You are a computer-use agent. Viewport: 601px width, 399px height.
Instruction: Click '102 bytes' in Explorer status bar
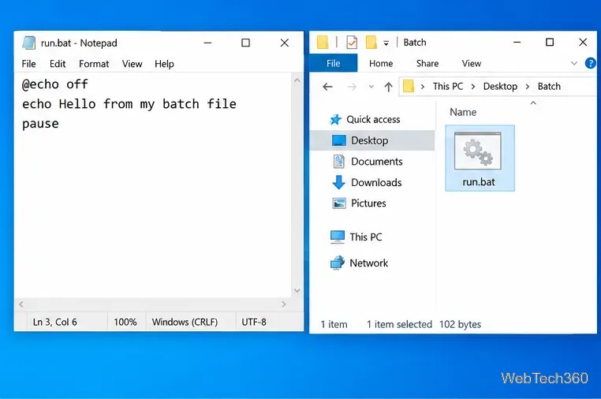click(x=460, y=325)
